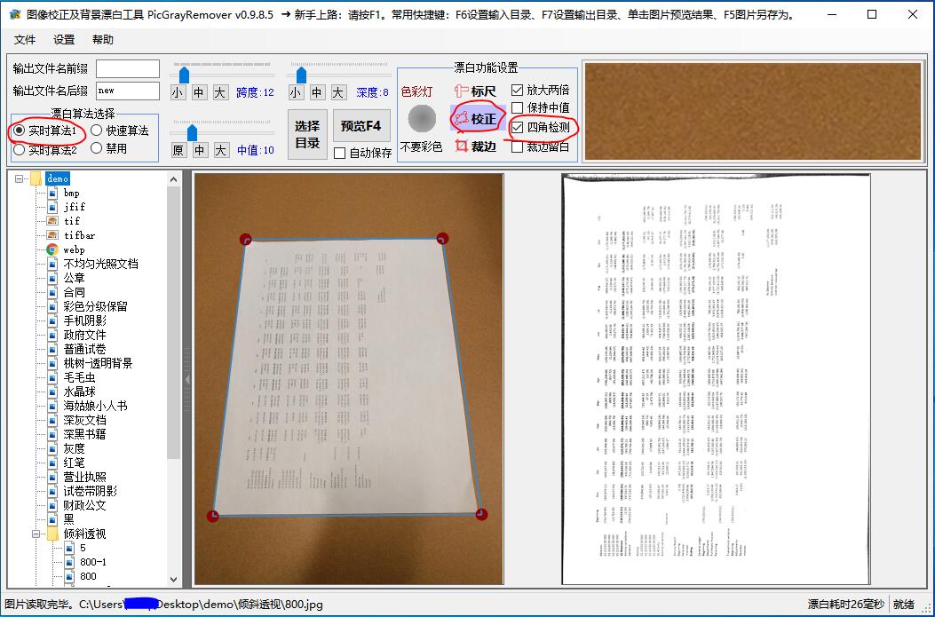The width and height of the screenshot is (935, 617).
Task: Click the 选择目录 button
Action: pyautogui.click(x=307, y=134)
